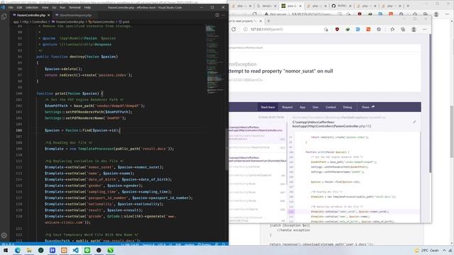The image size is (454, 255).
Task: Select the Context tab on error page
Action: (x=331, y=107)
